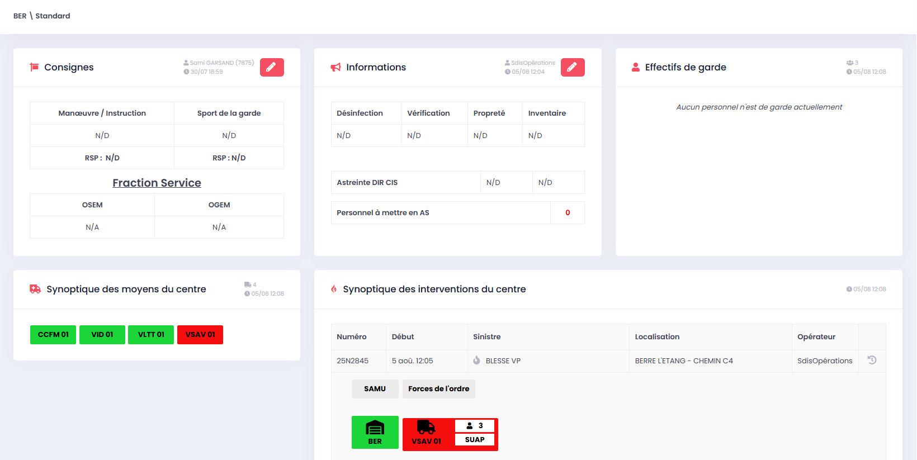Click Aucun personnel n'est de garde message

pos(759,107)
